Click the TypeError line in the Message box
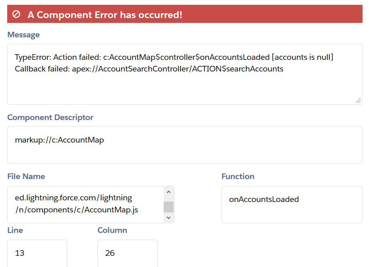Screen dimensions: 369x267 [x=174, y=57]
